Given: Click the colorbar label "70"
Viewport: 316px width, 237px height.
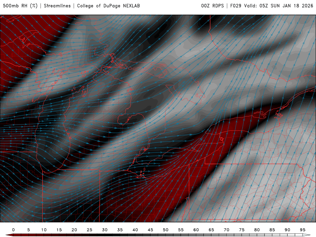Looking at the screenshot, I should click(226, 230).
